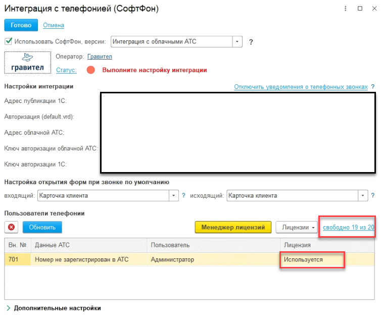Open the Гравител operator link
The image size is (382, 330).
coord(100,57)
